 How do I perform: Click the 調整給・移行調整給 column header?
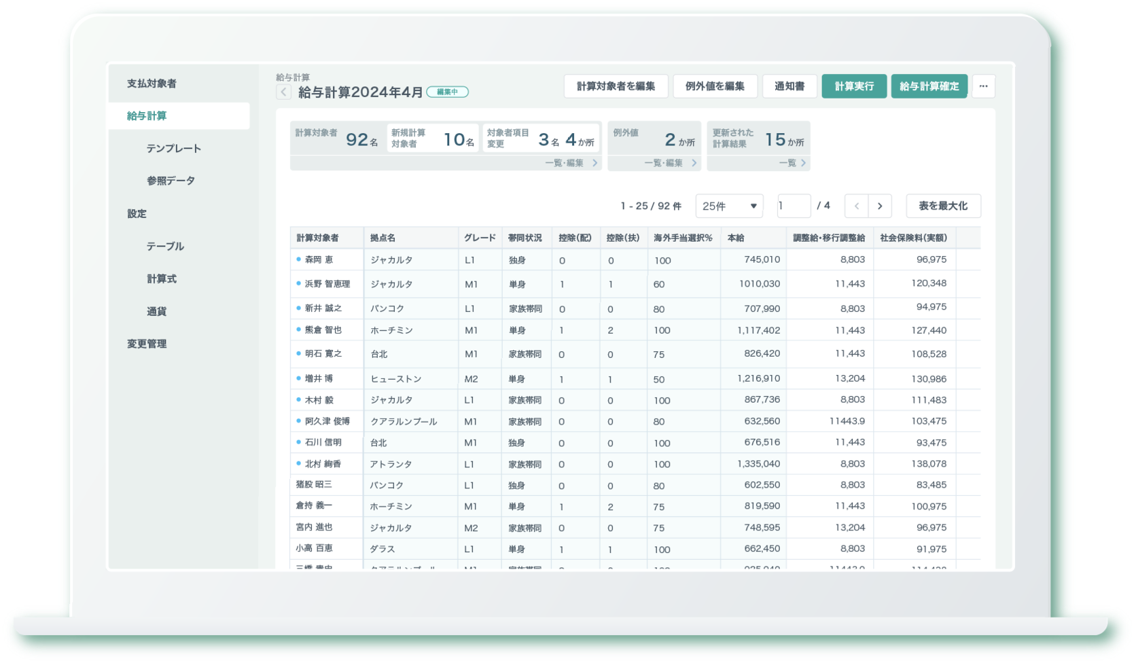click(x=829, y=238)
